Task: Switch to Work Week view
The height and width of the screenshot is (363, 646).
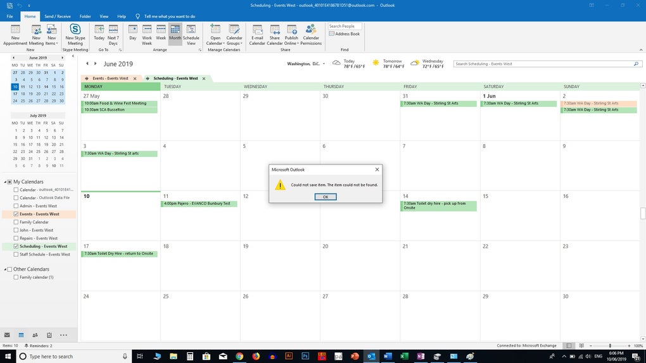Action: click(147, 30)
